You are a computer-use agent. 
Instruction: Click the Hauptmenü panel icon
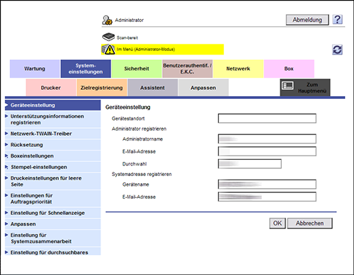(287, 86)
